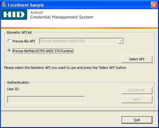Click the ActivID Credential Management System heading
159x128 pixels.
coord(62,15)
